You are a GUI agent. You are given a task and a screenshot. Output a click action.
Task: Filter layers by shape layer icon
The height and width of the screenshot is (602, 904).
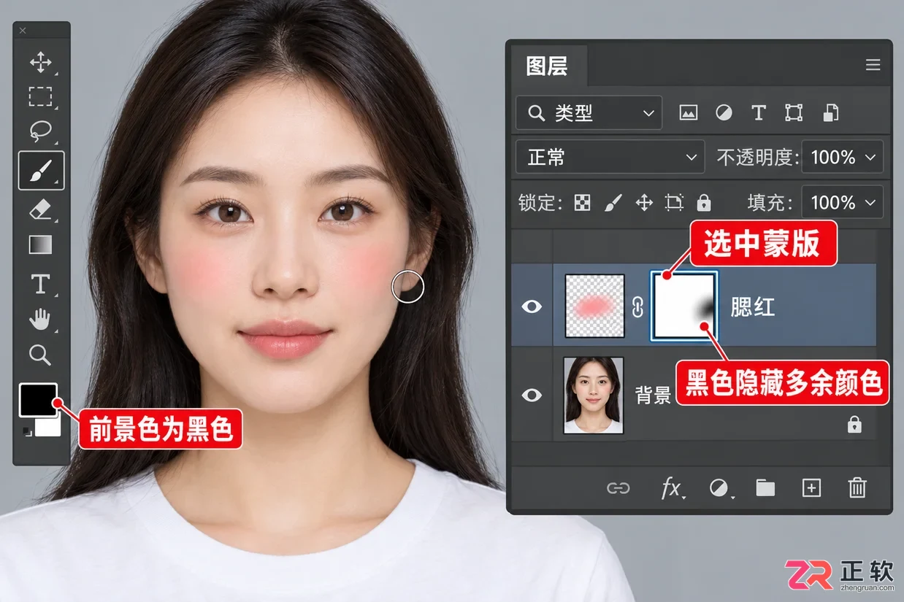click(x=794, y=113)
